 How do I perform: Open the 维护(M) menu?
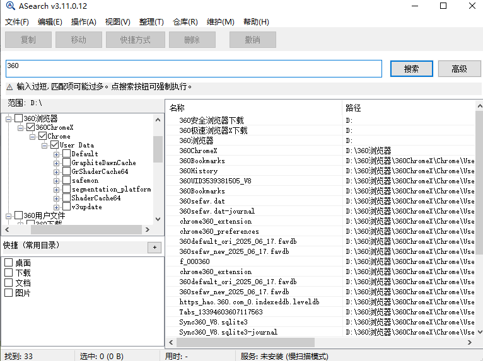point(220,22)
